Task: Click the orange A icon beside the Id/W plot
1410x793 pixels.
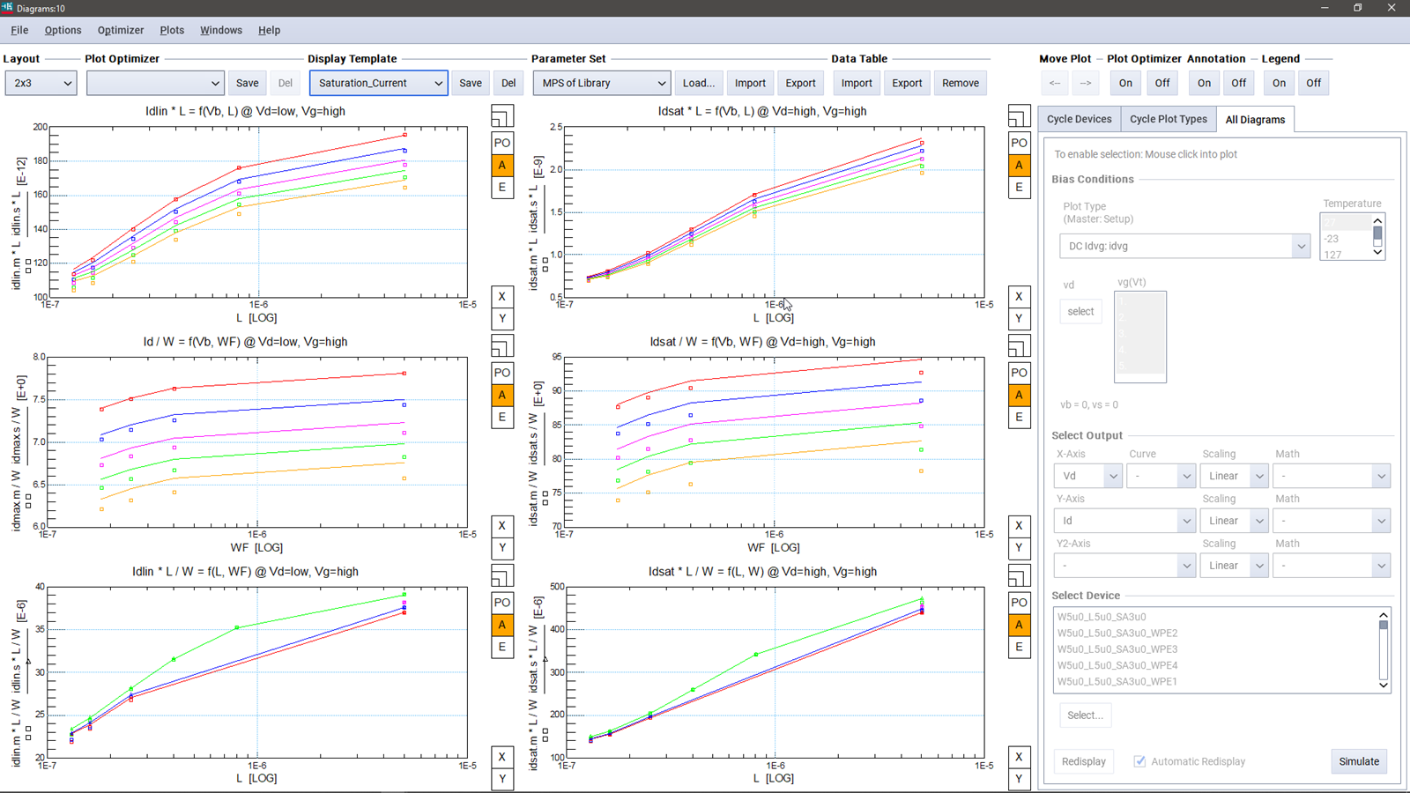Action: click(501, 395)
